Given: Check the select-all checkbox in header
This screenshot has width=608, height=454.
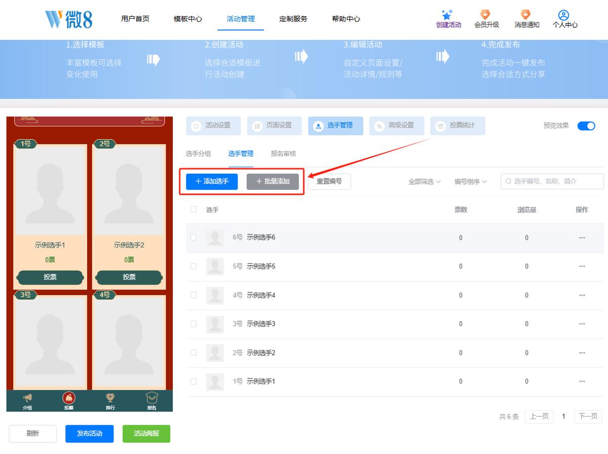Looking at the screenshot, I should [194, 210].
